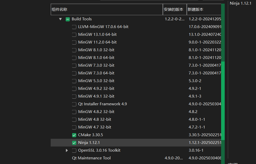
Task: Check MinGW 13.1.0 64-bit checkbox
Action: (74, 34)
